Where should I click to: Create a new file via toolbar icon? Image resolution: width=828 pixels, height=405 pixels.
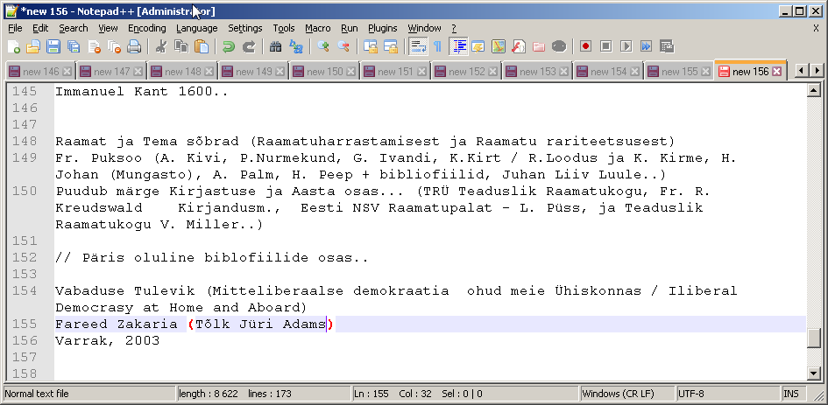(14, 46)
